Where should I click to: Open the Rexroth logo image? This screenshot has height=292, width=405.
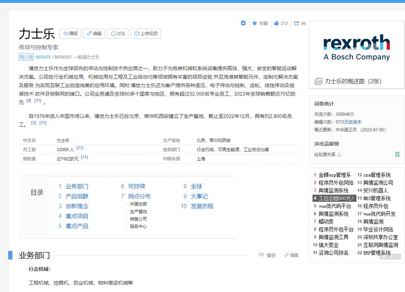356,48
